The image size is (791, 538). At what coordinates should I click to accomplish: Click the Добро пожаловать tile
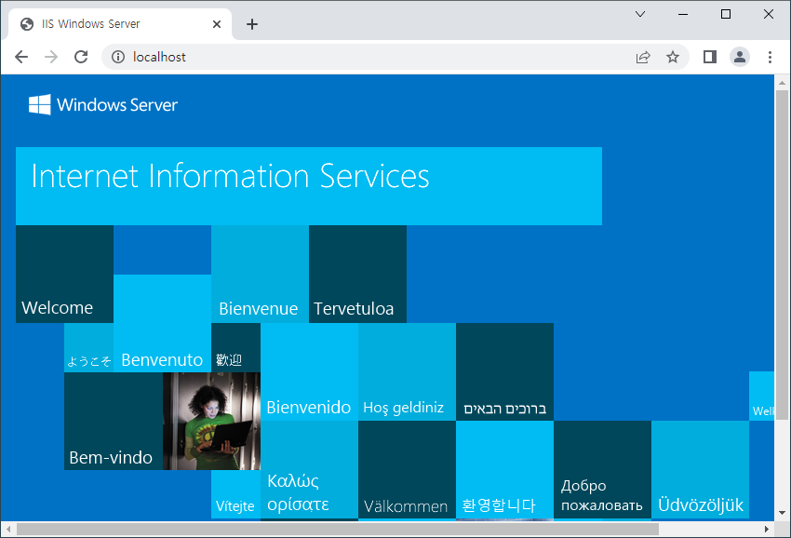[x=602, y=469]
